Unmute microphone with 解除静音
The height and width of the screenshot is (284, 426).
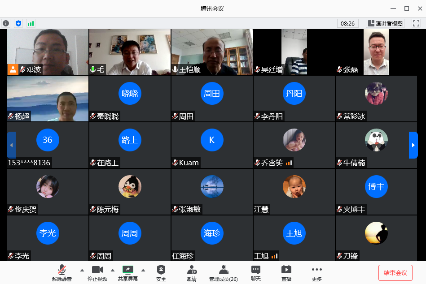62,273
